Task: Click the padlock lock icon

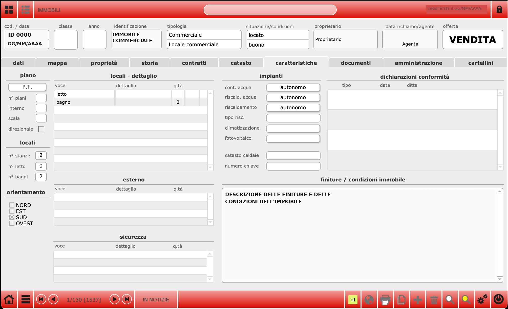Action: coord(499,9)
